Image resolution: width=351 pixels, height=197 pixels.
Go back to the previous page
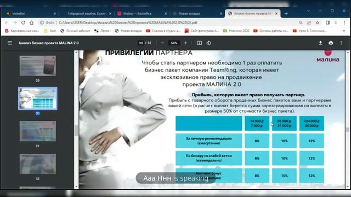7,22
